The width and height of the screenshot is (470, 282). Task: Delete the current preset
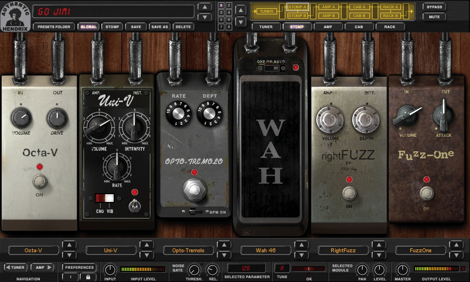[183, 27]
